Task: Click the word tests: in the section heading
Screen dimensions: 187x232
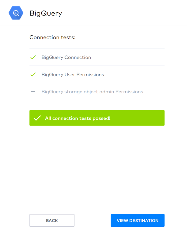Action: 68,37
